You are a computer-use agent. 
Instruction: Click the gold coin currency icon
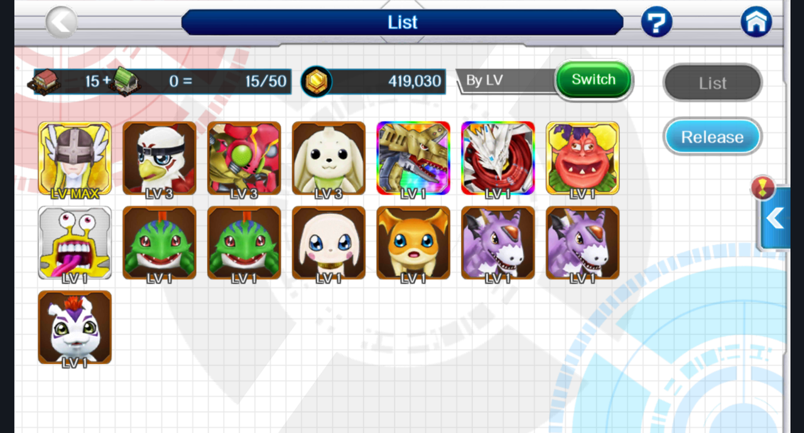[x=316, y=82]
